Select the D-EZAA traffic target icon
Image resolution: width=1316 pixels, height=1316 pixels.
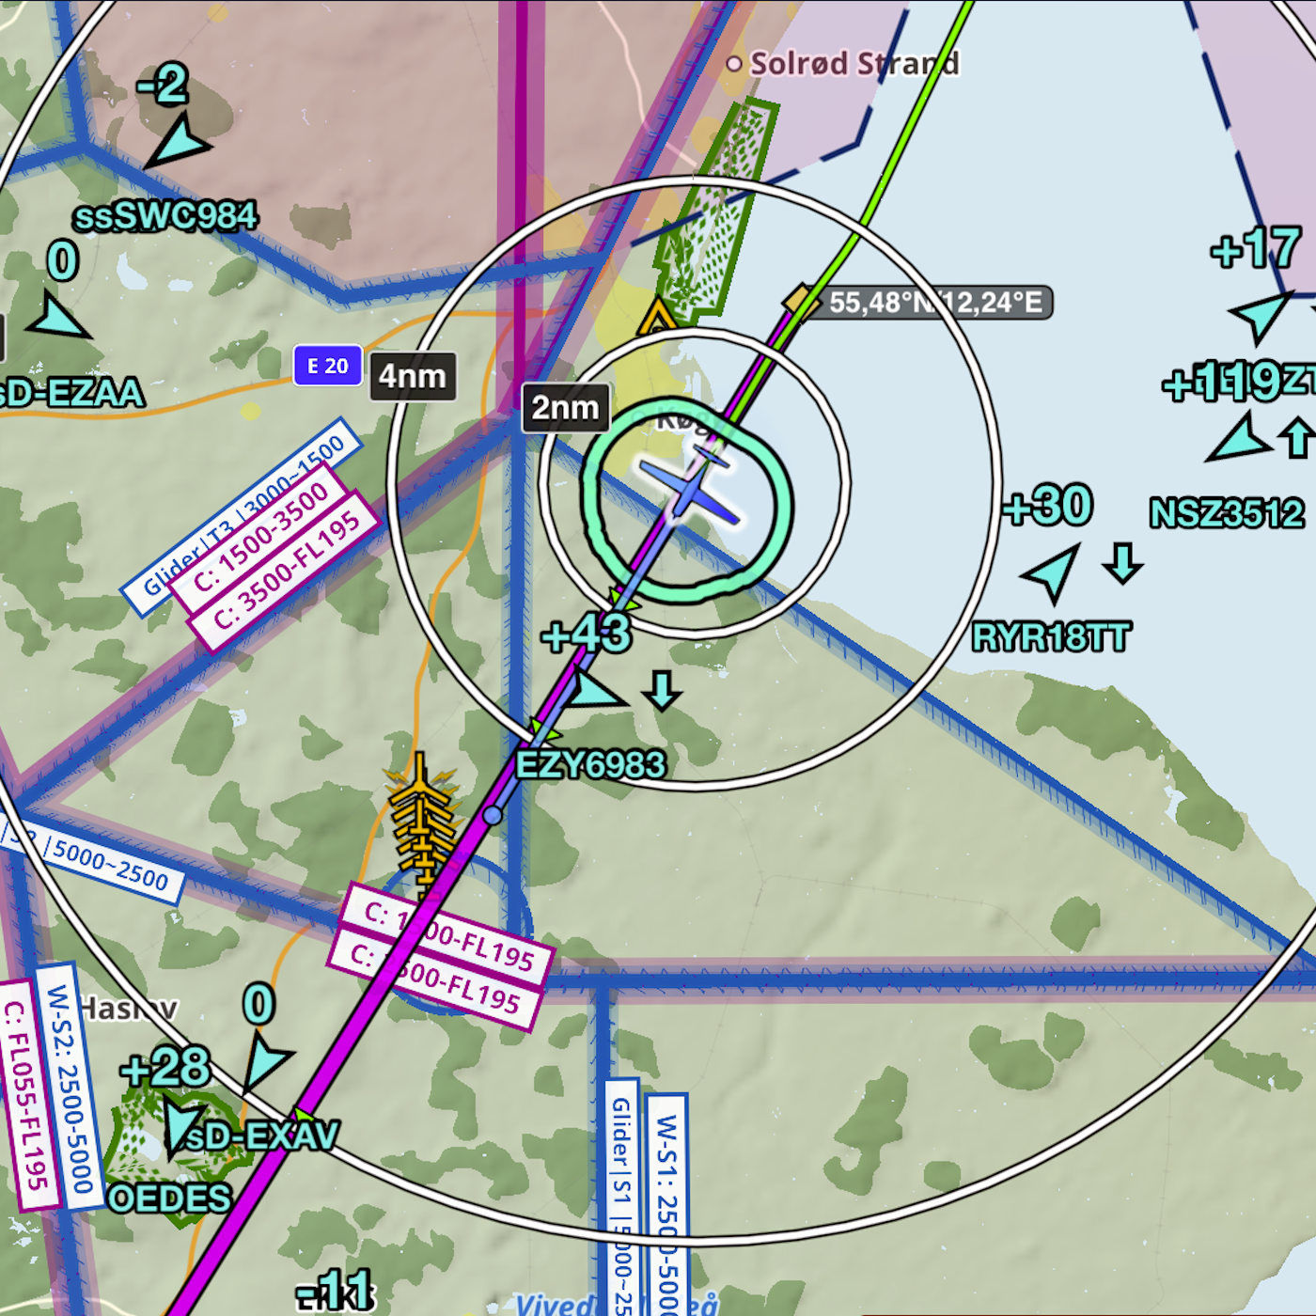click(57, 319)
